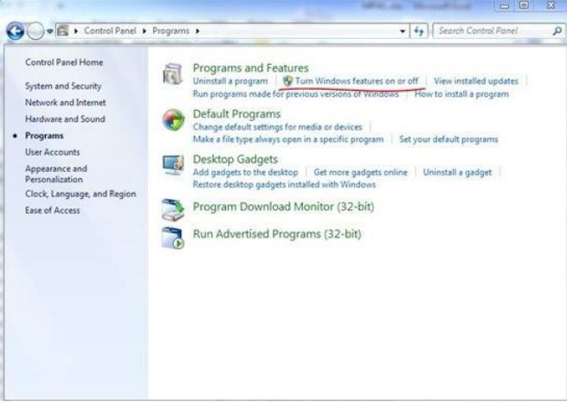The image size is (567, 402).
Task: Expand the arrow after Programs breadcrumb
Action: pos(197,32)
